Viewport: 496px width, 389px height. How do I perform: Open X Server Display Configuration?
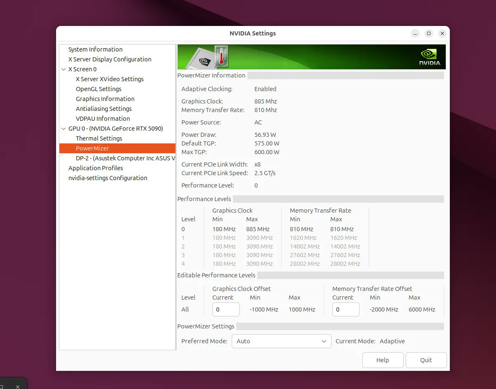click(x=109, y=59)
